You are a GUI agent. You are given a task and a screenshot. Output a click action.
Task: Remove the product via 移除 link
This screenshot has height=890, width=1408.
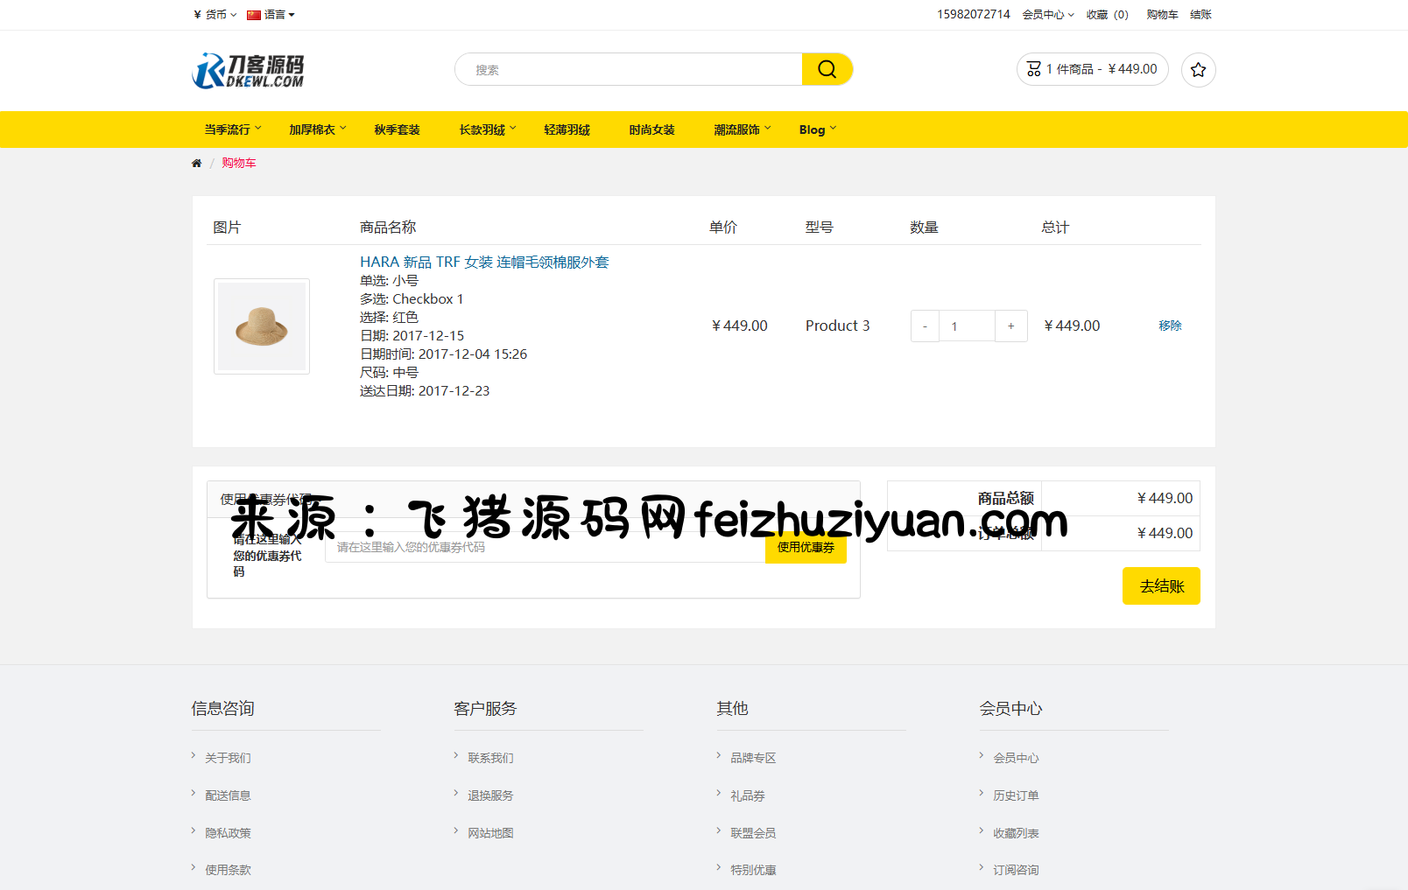click(1170, 326)
